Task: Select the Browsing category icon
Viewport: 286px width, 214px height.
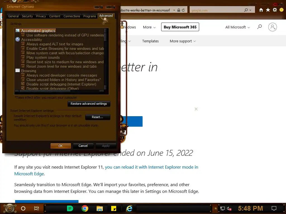Action: click(x=18, y=70)
